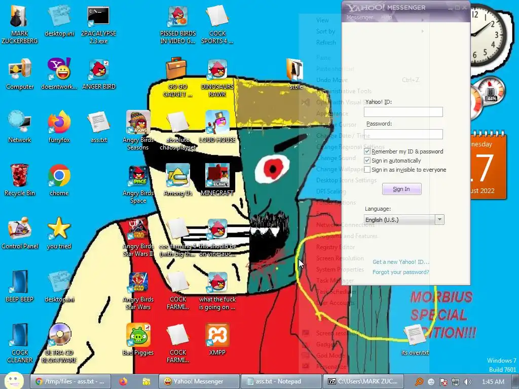The image size is (519, 389).
Task: Switch to Yahoo! Messenger taskbar button
Action: pos(199,381)
